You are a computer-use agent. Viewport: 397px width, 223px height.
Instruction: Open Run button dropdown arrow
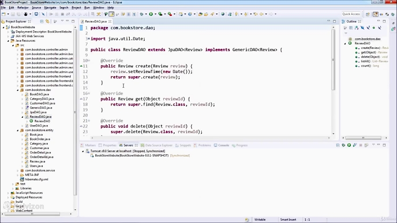tap(155, 14)
